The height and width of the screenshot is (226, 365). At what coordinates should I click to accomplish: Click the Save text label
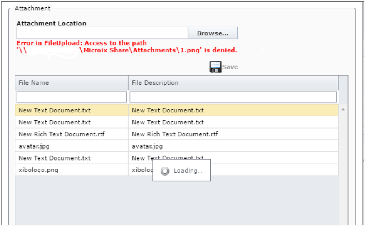pyautogui.click(x=230, y=67)
